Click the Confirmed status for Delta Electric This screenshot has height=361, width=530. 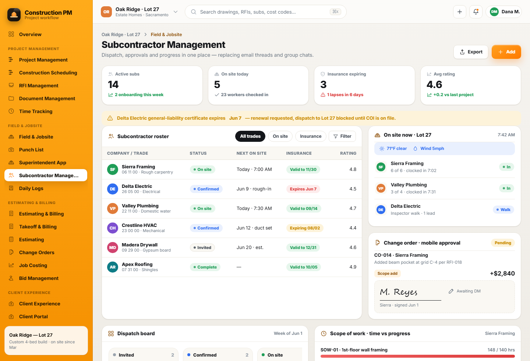click(206, 189)
